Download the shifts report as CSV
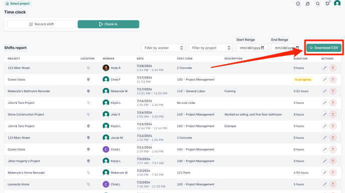Viewport: 345px width, 193px height. [324, 48]
